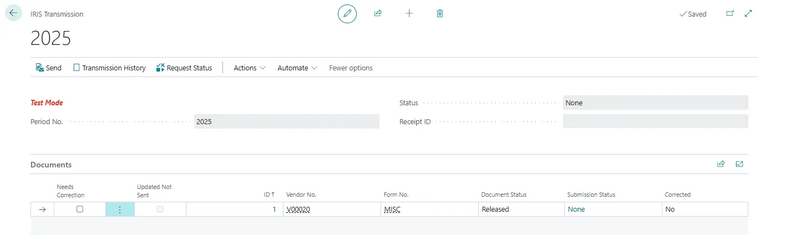
Task: Click the expand page diagonal arrows icon
Action: [x=748, y=13]
